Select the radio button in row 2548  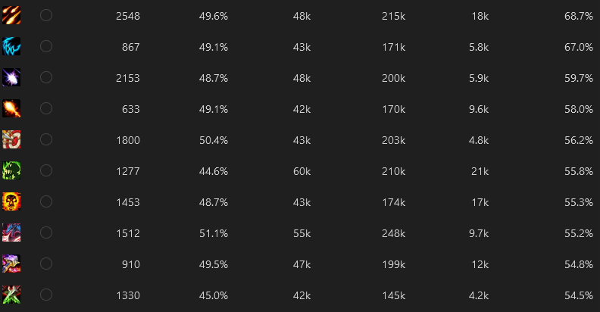tap(46, 15)
